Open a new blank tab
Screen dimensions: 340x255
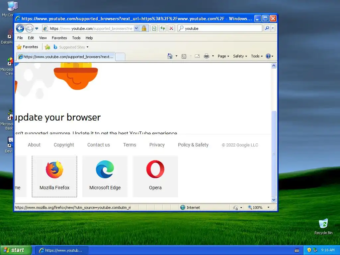[x=120, y=57]
